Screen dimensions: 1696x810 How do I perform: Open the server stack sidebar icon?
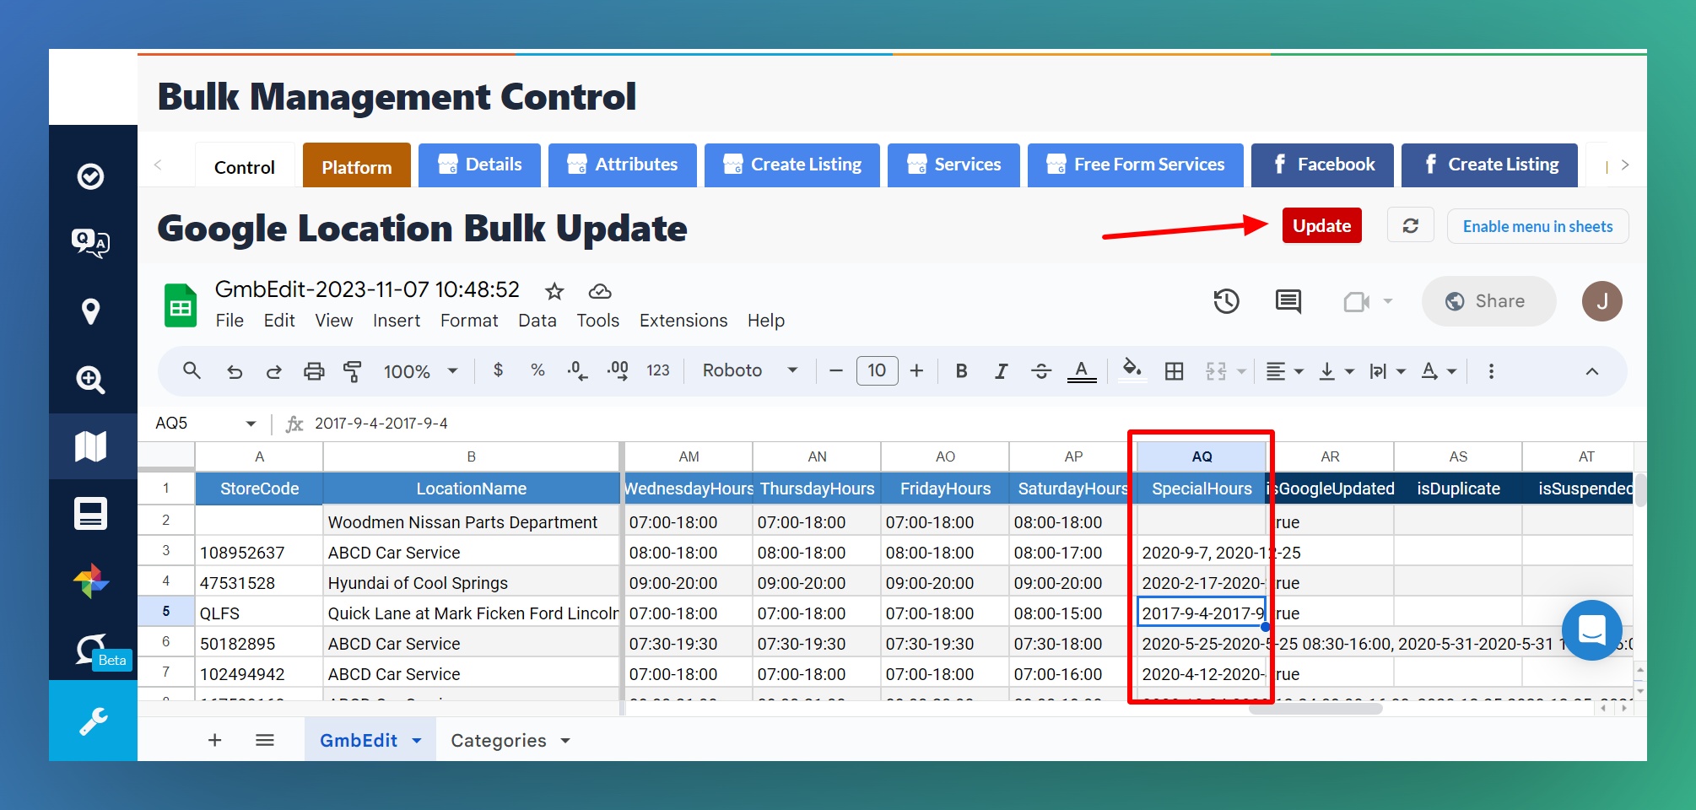point(90,513)
